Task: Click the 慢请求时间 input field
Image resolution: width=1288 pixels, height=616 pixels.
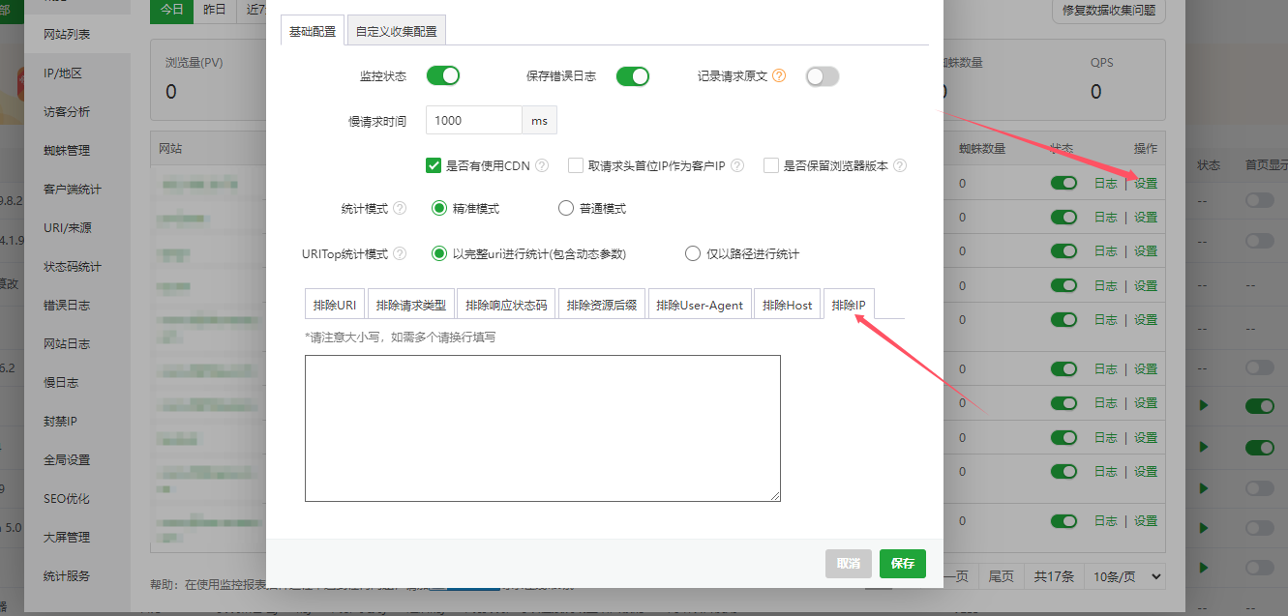Action: coord(474,121)
